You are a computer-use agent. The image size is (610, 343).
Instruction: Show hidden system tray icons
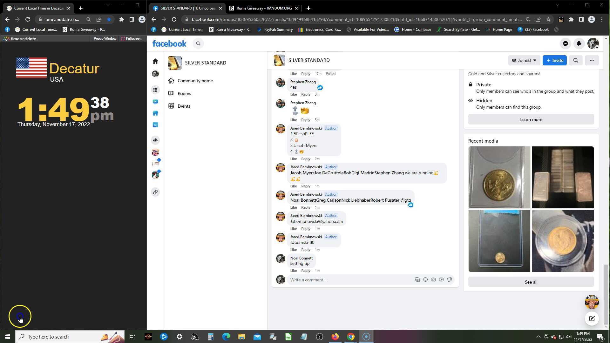(x=538, y=337)
